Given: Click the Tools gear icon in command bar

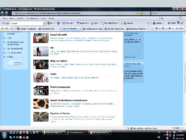Looking at the screenshot, I should coord(181,28).
